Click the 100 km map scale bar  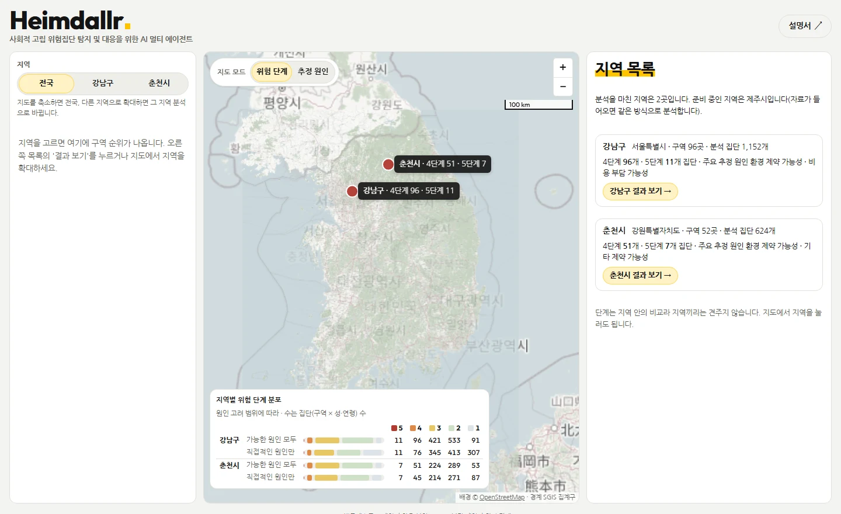[x=538, y=105]
